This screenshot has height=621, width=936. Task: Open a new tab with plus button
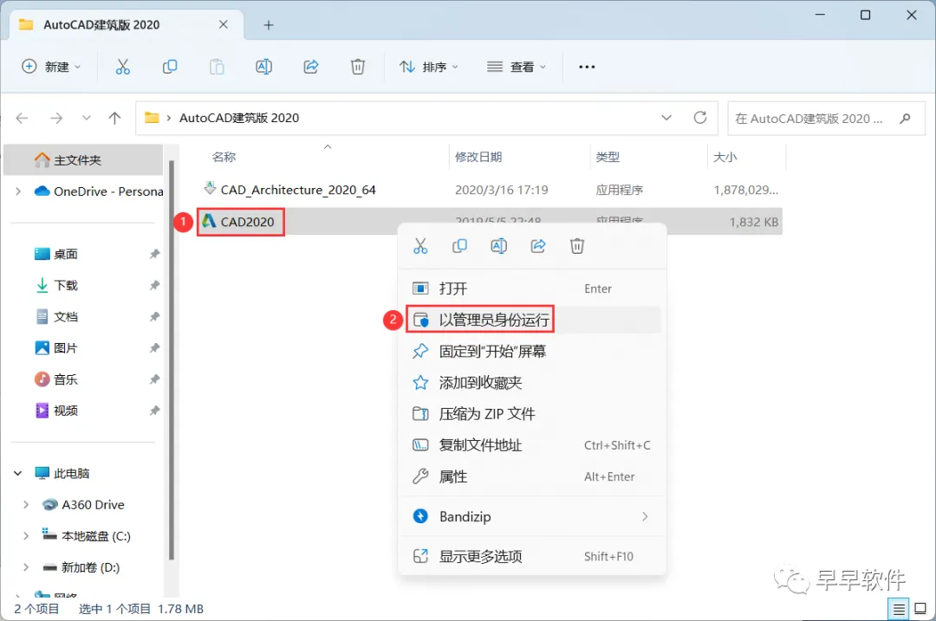pyautogui.click(x=269, y=25)
